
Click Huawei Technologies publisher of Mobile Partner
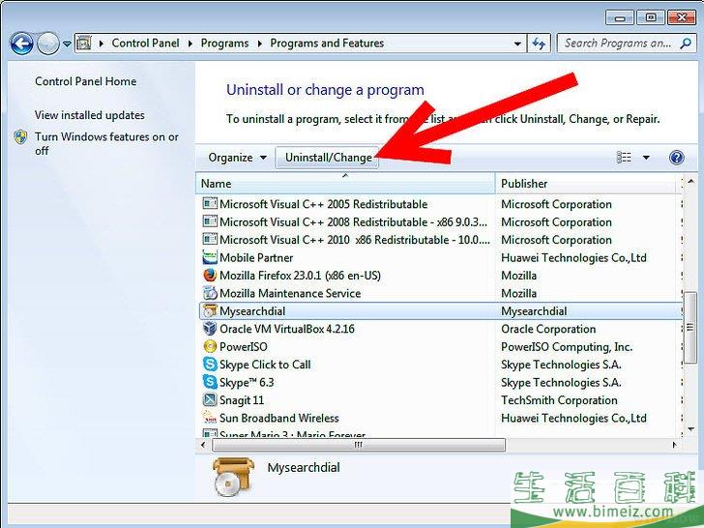(573, 257)
